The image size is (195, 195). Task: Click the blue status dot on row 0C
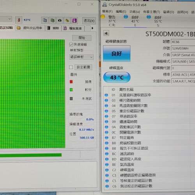coord(106,132)
